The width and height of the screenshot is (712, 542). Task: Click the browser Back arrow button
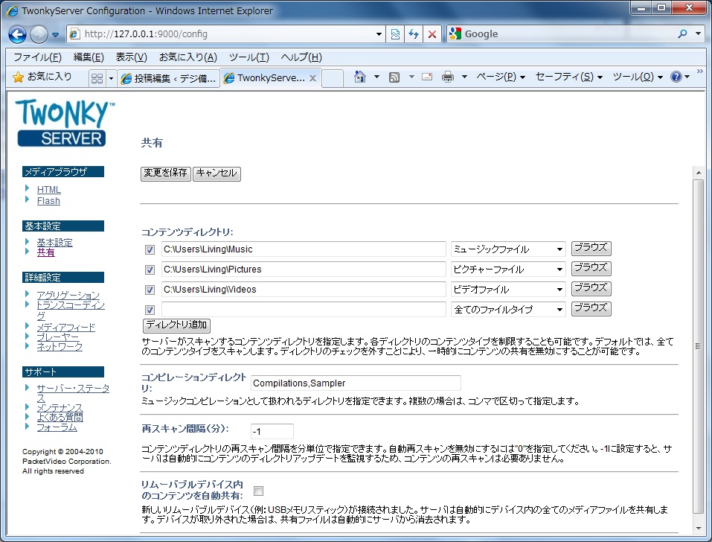click(x=17, y=34)
